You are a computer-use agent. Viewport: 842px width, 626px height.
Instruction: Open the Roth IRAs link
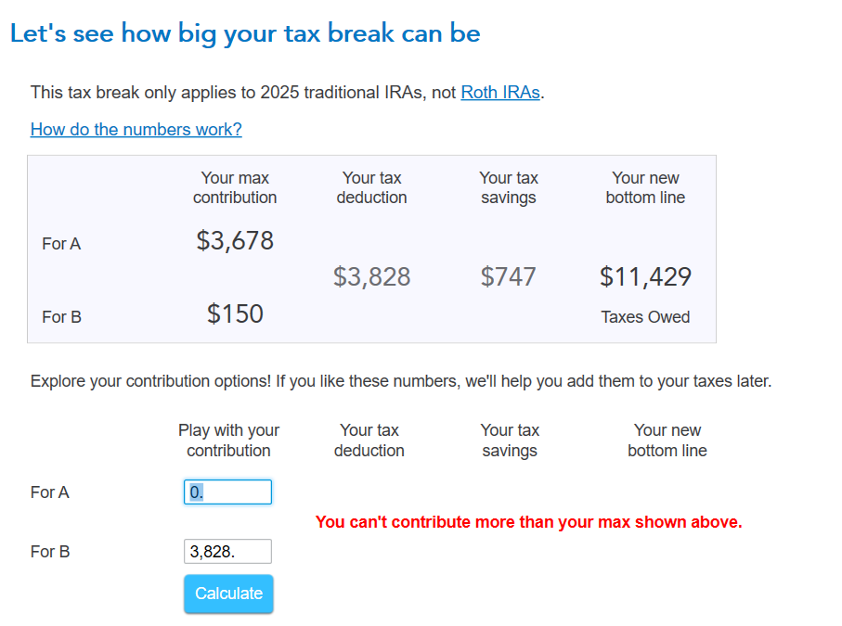point(500,93)
